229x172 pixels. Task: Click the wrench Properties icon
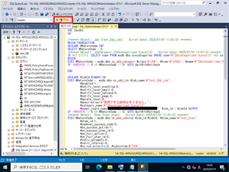point(205,14)
